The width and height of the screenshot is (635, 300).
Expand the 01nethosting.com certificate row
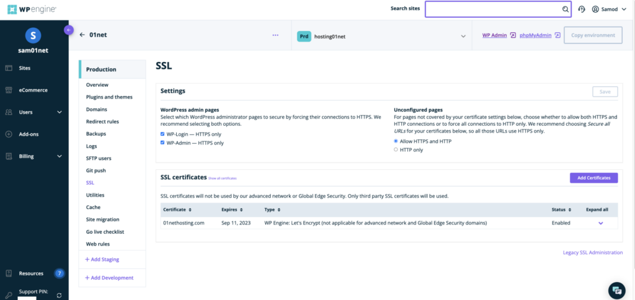coord(600,223)
